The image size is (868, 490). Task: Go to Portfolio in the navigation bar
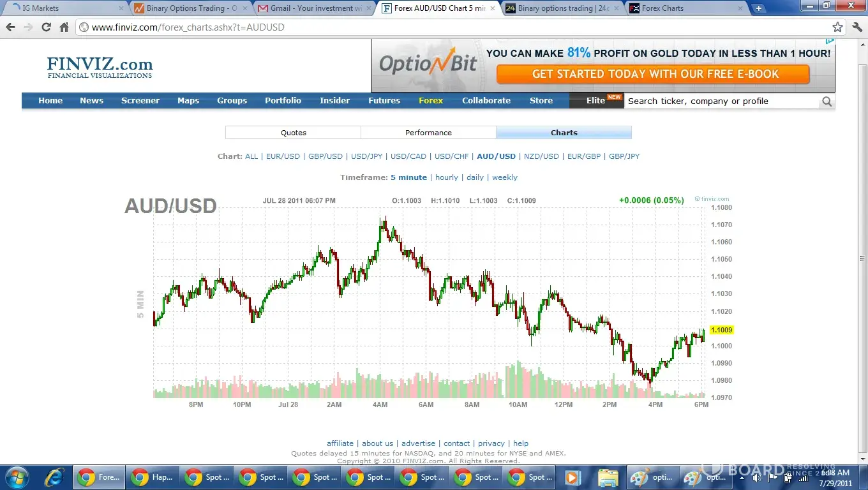pos(283,100)
